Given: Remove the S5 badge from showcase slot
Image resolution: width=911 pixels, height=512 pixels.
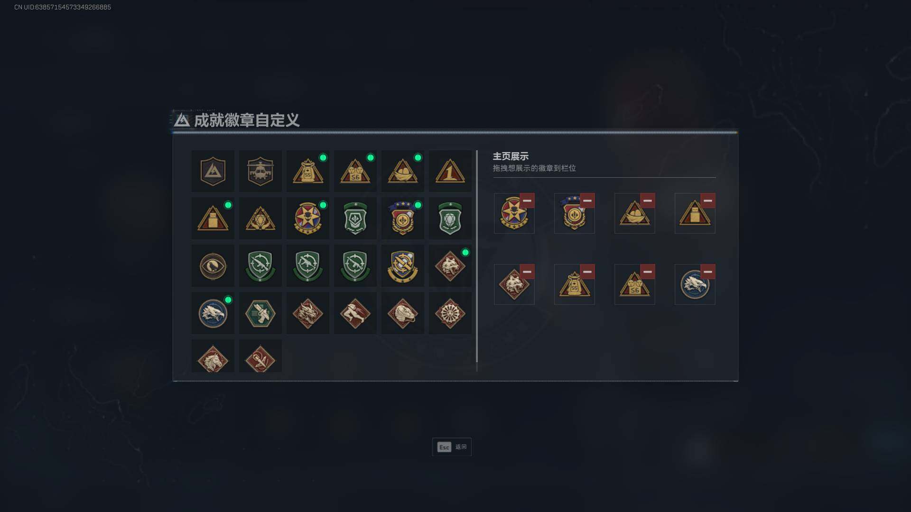Looking at the screenshot, I should coord(587,272).
